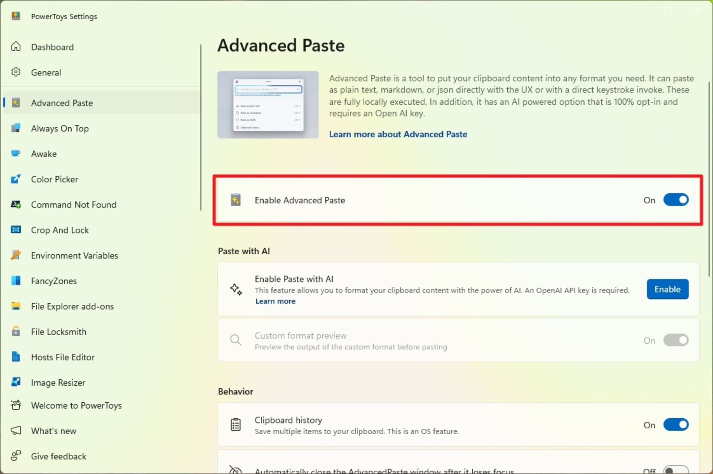Click the What's new megaphone icon
The height and width of the screenshot is (474, 713).
point(16,431)
